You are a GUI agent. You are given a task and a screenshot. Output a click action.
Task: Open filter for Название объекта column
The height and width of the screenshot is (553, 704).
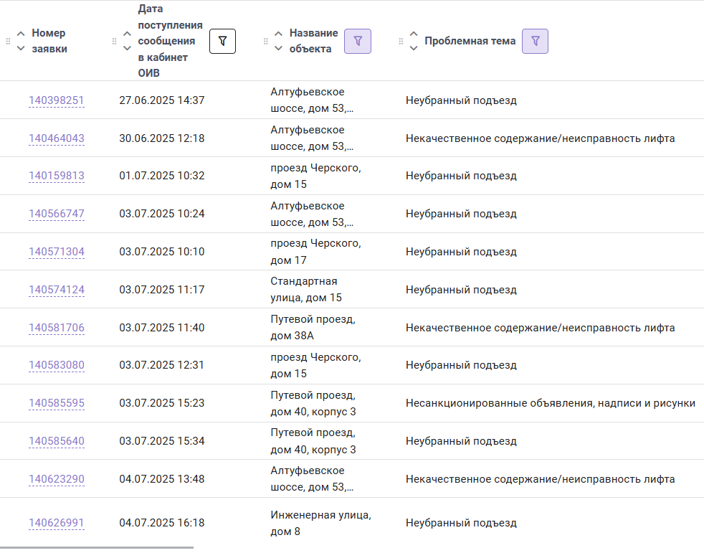(x=358, y=42)
